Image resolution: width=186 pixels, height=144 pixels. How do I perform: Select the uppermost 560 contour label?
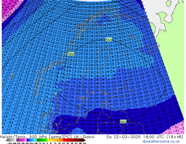click(x=109, y=40)
